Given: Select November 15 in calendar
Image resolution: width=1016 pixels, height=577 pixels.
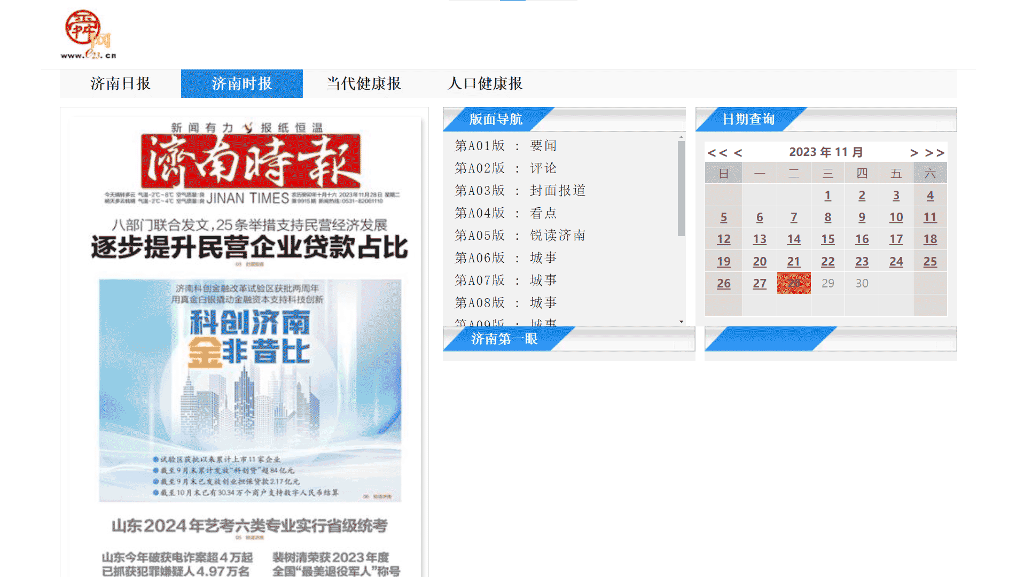Looking at the screenshot, I should [827, 239].
